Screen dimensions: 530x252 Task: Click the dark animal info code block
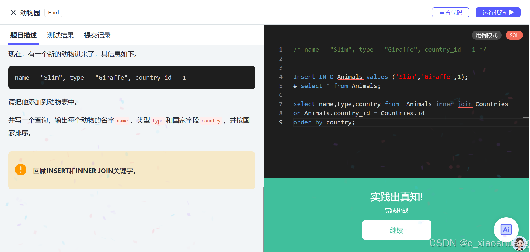[131, 77]
